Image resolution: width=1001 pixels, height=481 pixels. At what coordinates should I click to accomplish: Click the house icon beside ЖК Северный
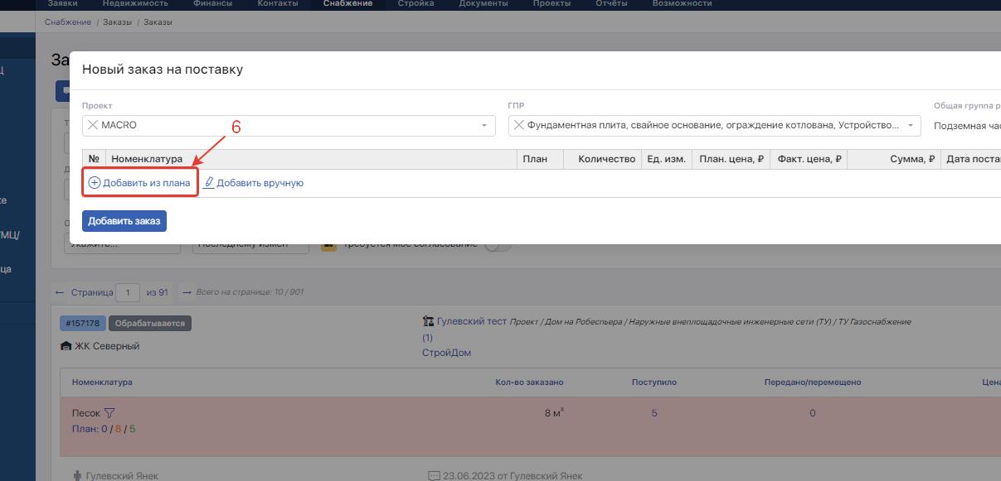click(66, 346)
